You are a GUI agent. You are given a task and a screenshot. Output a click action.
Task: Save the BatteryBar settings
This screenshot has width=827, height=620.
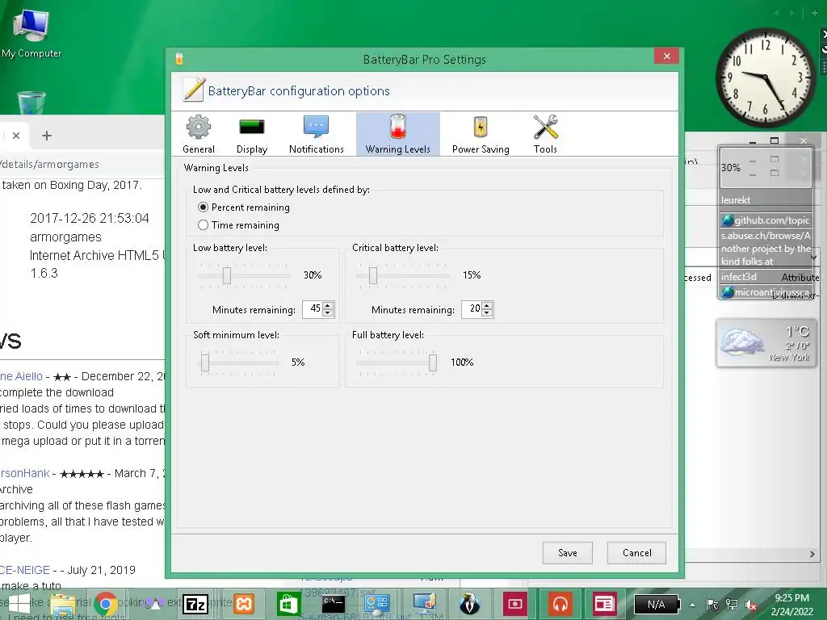point(568,552)
